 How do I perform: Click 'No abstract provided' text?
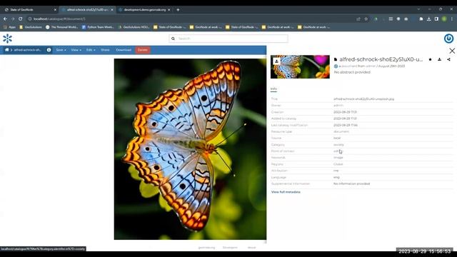point(352,72)
